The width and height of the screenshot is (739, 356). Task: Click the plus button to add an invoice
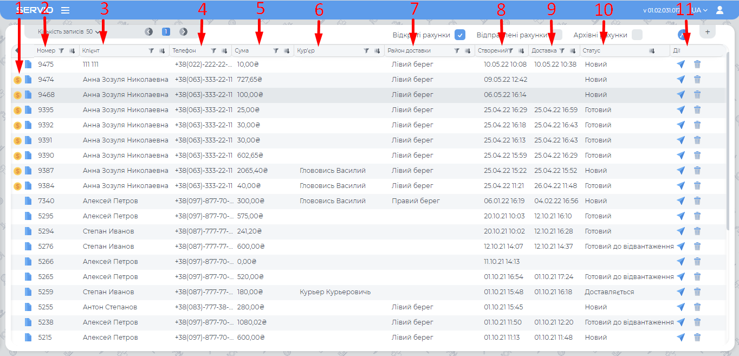coord(706,32)
